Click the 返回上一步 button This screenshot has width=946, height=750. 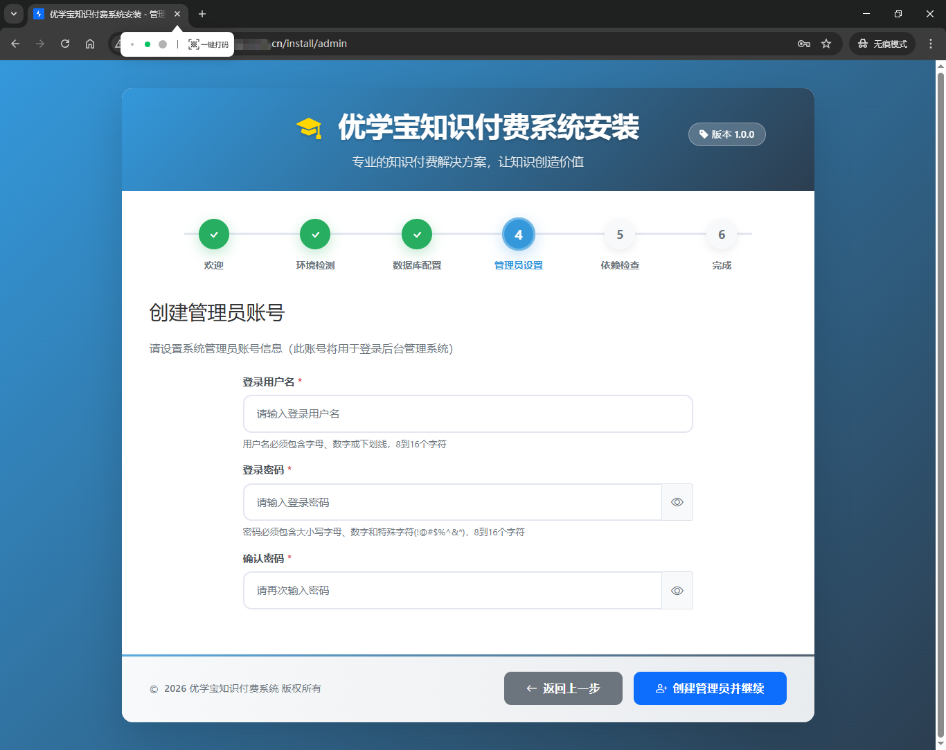(x=563, y=688)
